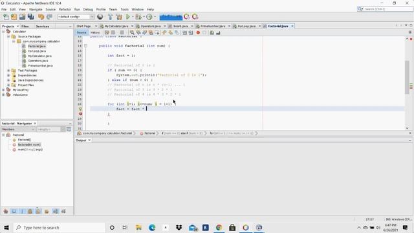This screenshot has height=233, width=414.
Task: Open the Navigator Members dropdown
Action: [18, 129]
